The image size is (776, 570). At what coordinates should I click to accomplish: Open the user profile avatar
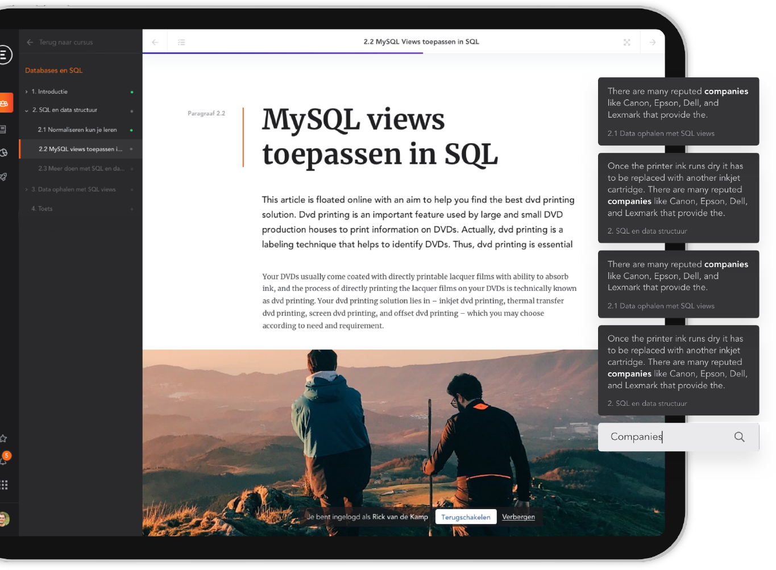pos(4,519)
